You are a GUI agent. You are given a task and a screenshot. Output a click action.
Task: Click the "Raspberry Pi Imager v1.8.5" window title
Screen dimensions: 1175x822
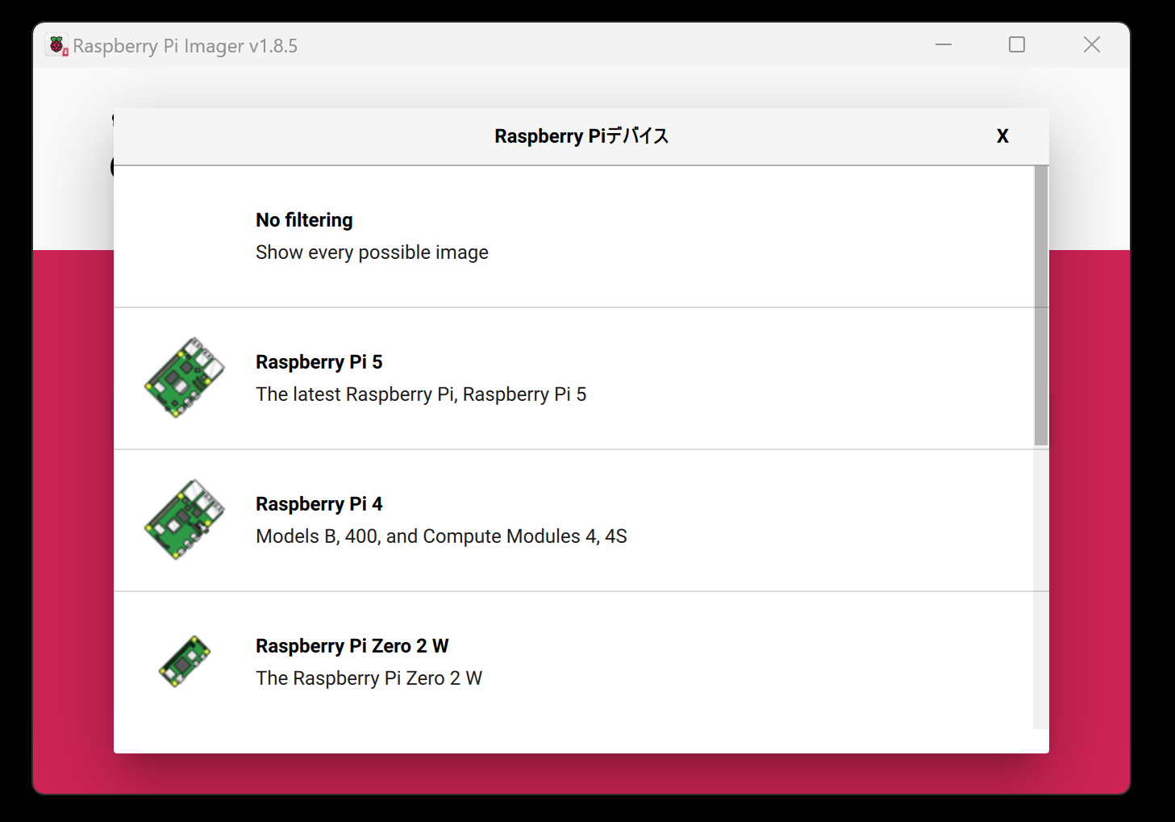coord(185,46)
